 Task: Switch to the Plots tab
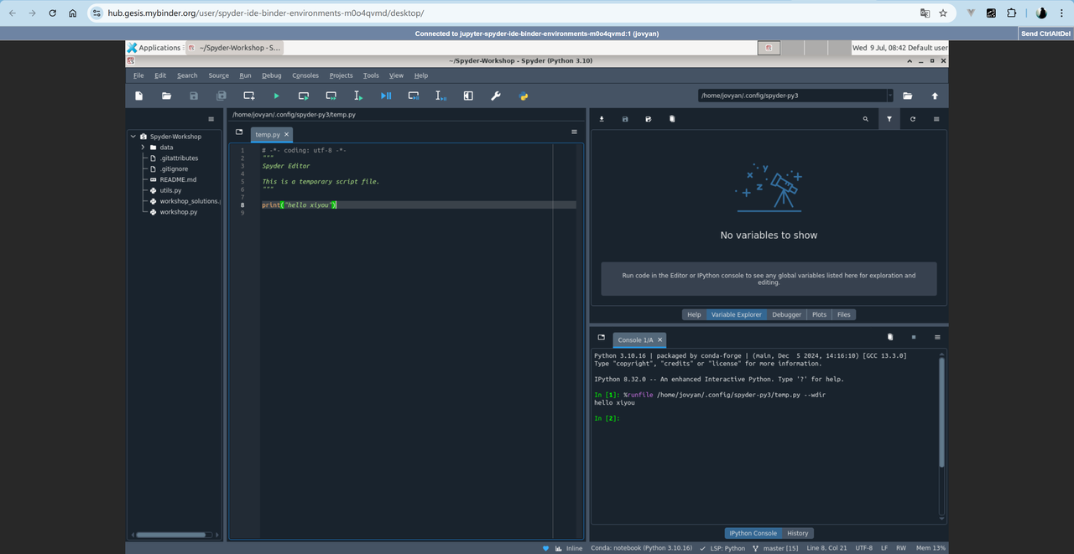pos(819,314)
